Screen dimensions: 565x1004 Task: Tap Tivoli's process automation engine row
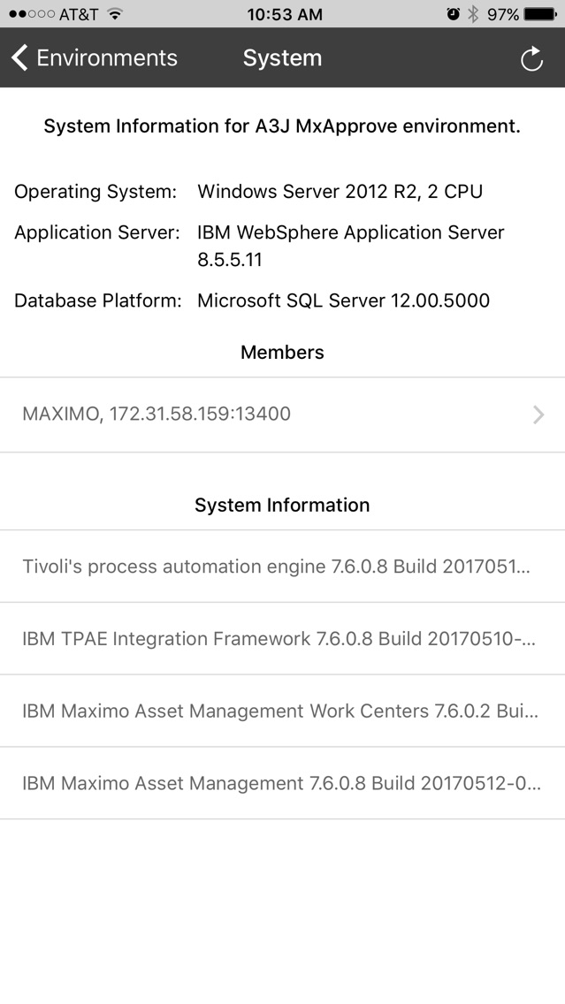(x=283, y=566)
